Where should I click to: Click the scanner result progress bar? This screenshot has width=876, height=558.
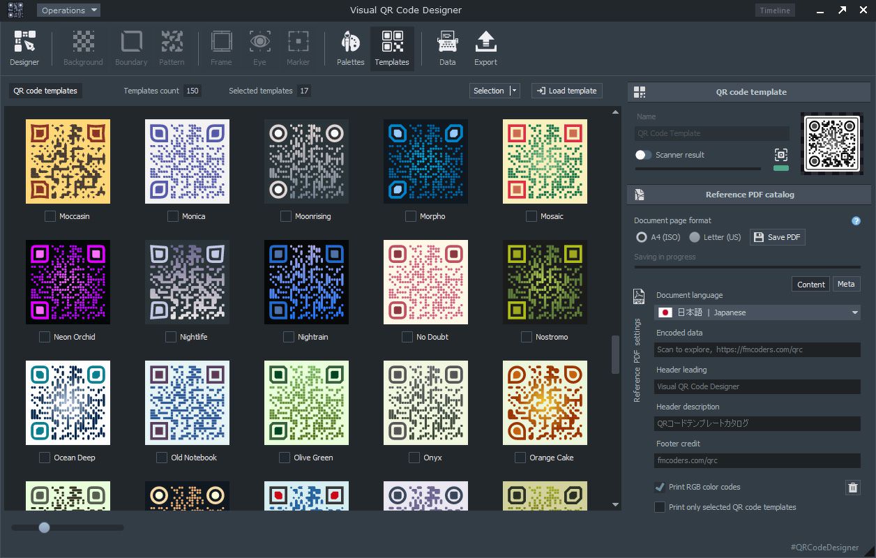[x=698, y=169]
